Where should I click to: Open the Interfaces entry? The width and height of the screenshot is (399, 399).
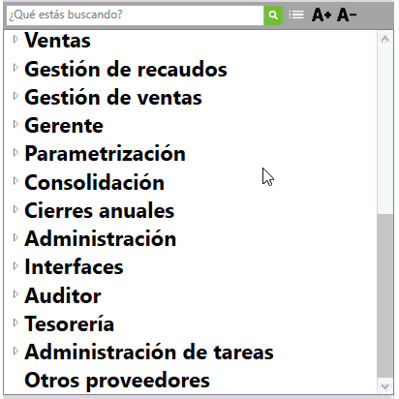click(74, 267)
